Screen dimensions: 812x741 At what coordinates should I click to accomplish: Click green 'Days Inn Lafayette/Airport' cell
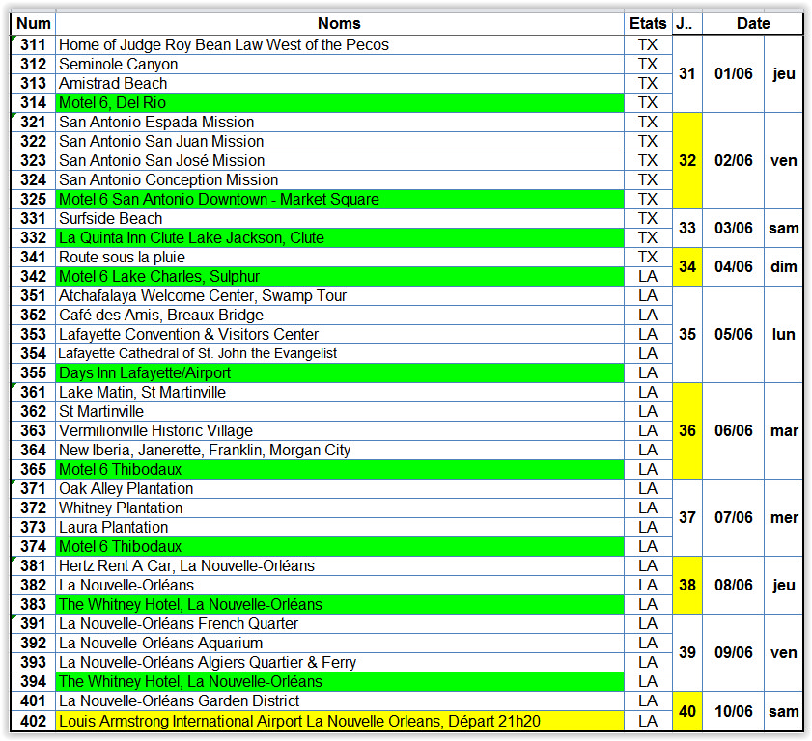click(x=340, y=373)
